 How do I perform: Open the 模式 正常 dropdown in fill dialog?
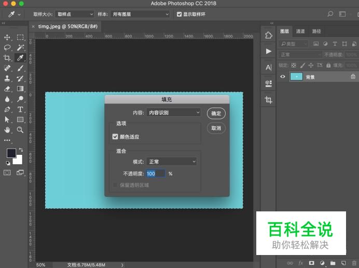pos(172,162)
